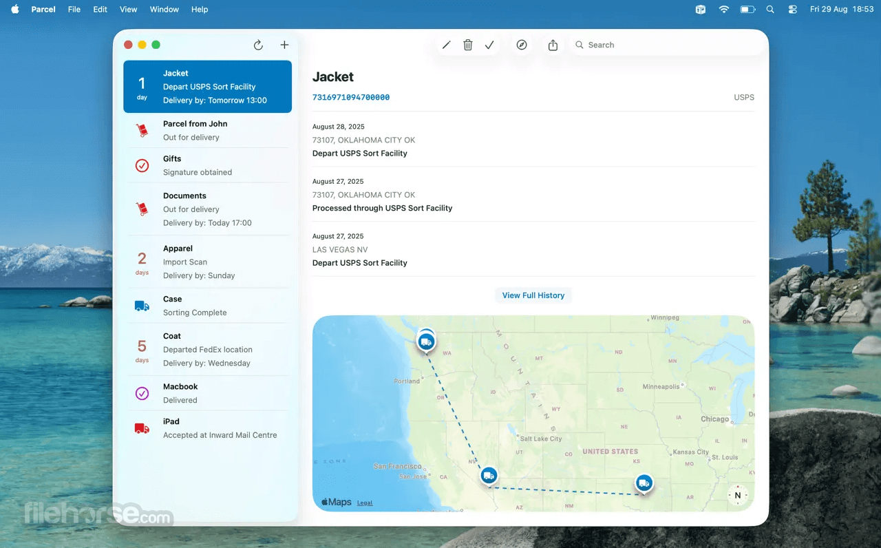Select the Macbook delivery
Viewport: 881px width, 548px height.
click(x=207, y=393)
